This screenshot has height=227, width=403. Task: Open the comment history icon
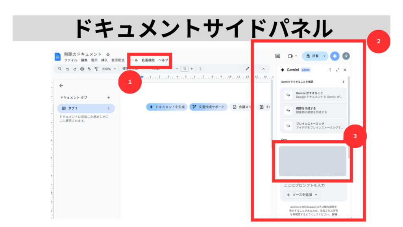tap(277, 56)
